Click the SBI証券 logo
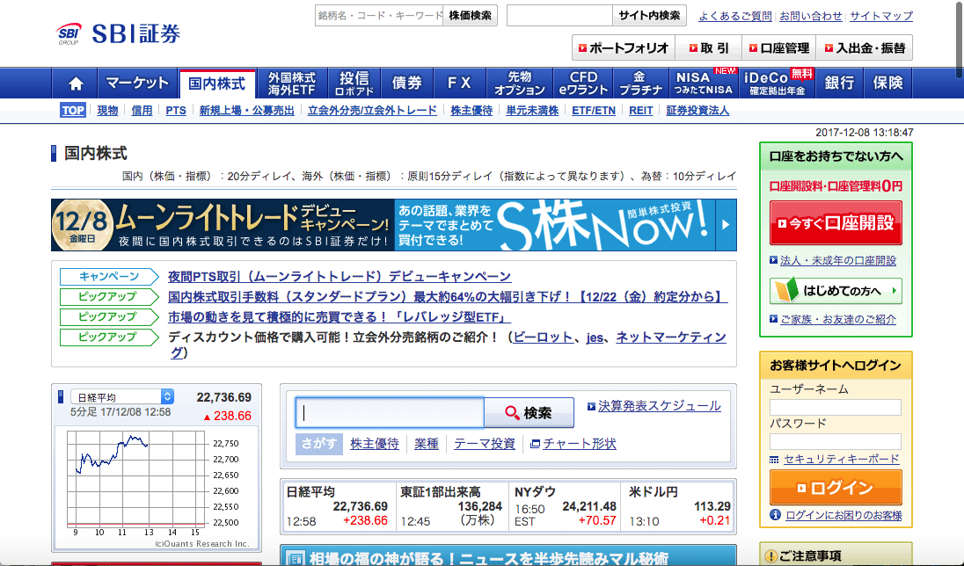Image resolution: width=964 pixels, height=566 pixels. tap(119, 34)
